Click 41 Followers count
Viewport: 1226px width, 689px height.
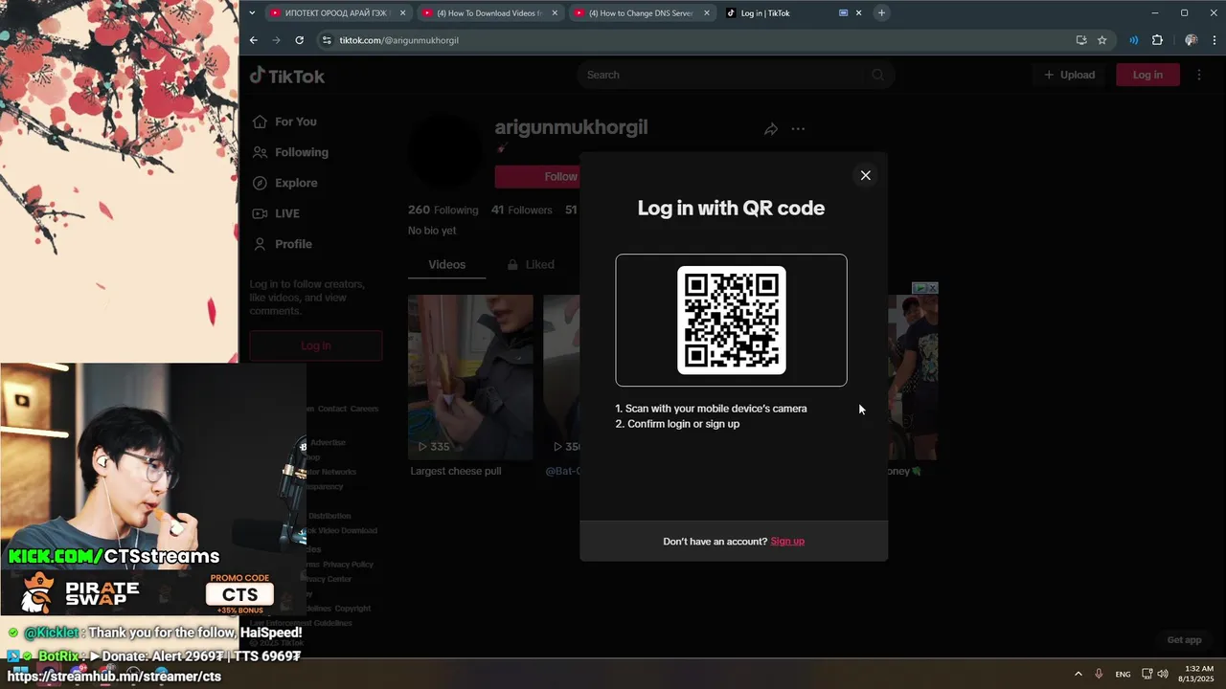(521, 210)
